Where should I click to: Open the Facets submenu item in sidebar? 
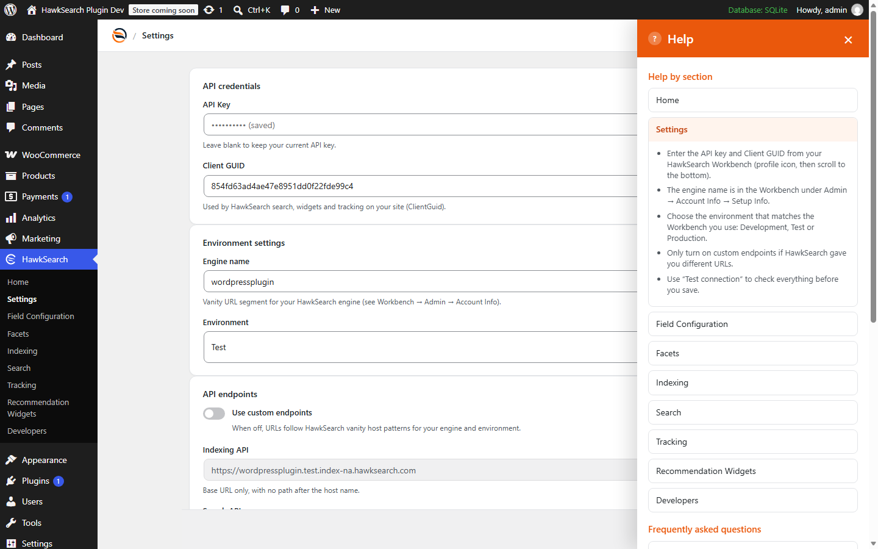pyautogui.click(x=18, y=334)
